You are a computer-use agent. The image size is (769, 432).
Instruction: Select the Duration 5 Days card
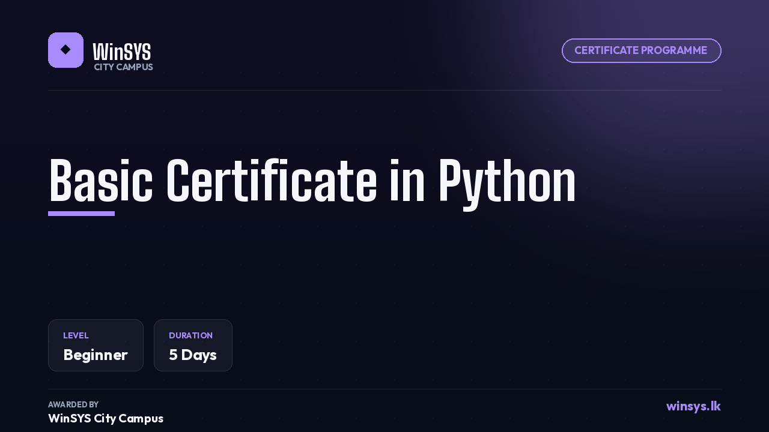tap(193, 345)
